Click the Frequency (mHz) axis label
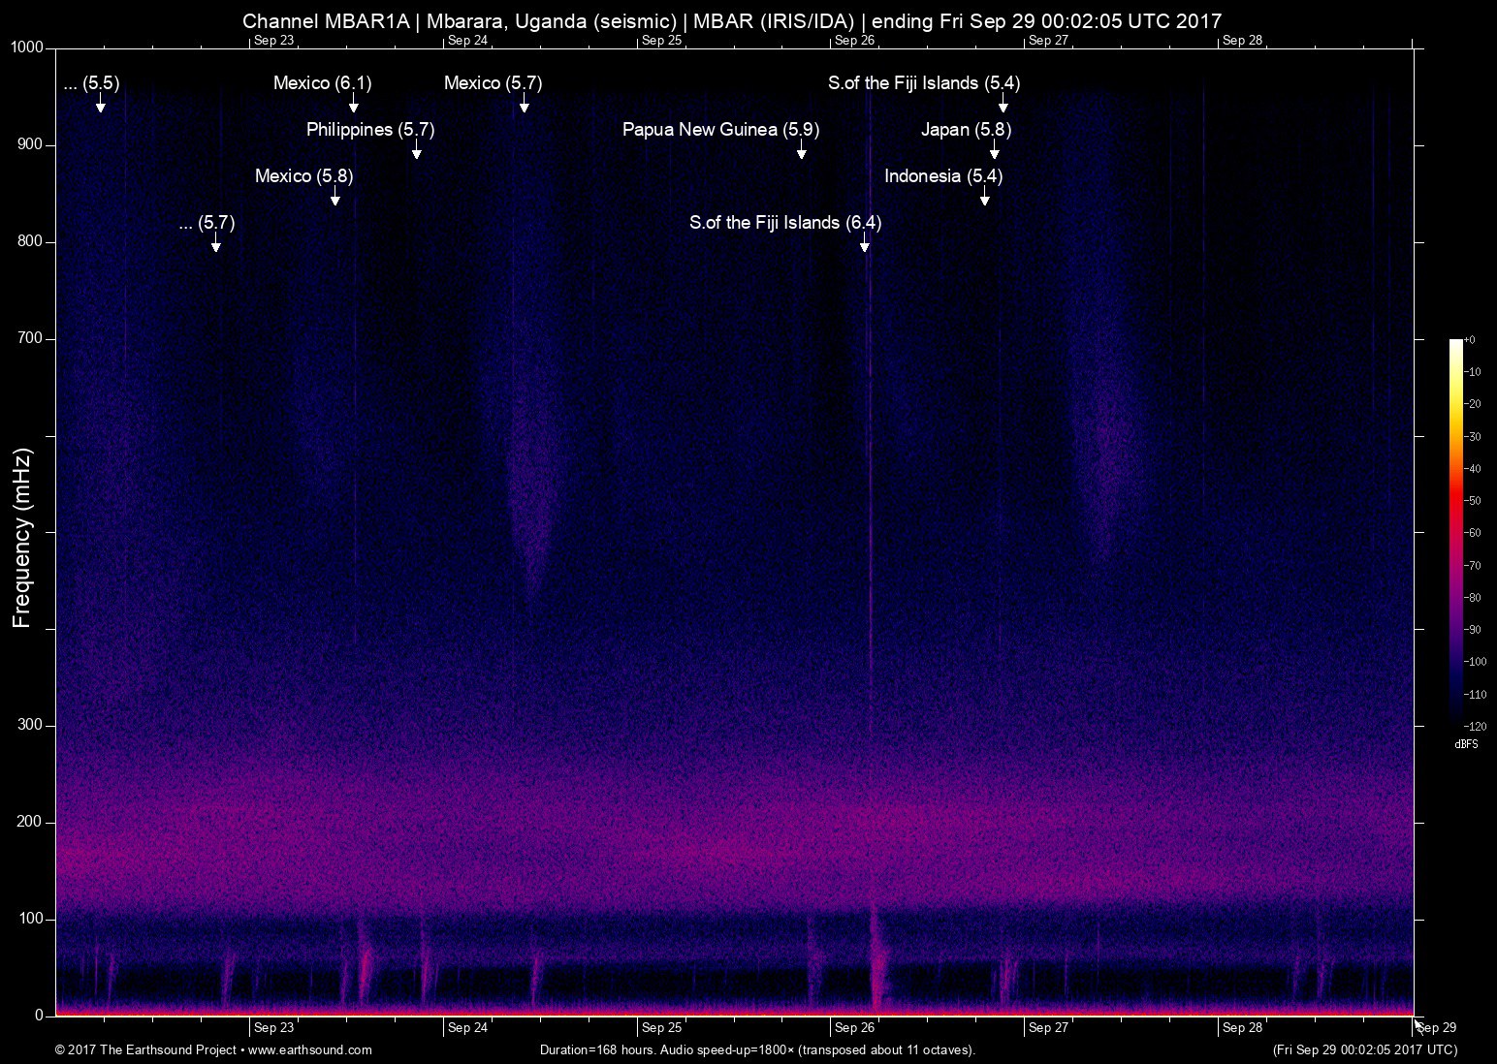Viewport: 1497px width, 1064px height. (20, 532)
